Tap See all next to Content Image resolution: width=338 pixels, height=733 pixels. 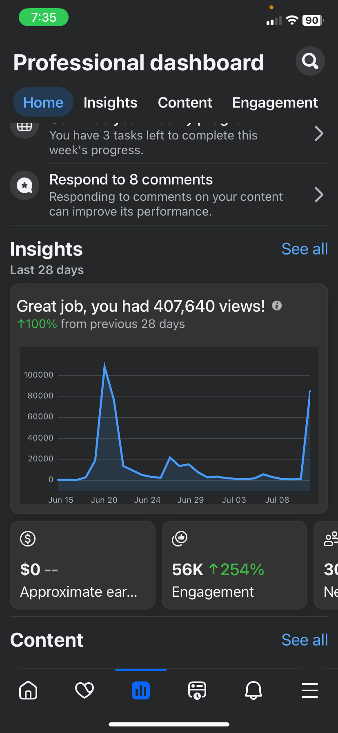[305, 640]
